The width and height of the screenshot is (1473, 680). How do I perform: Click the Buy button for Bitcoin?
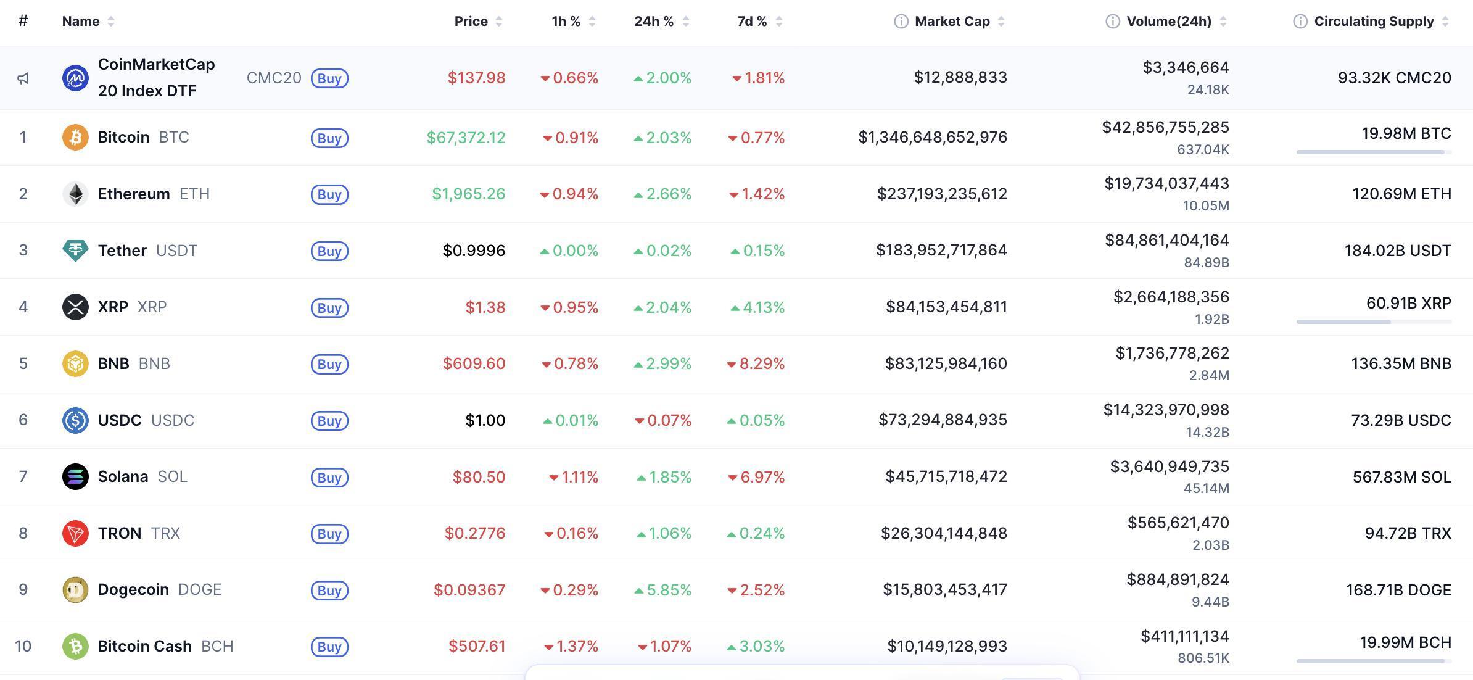coord(330,138)
